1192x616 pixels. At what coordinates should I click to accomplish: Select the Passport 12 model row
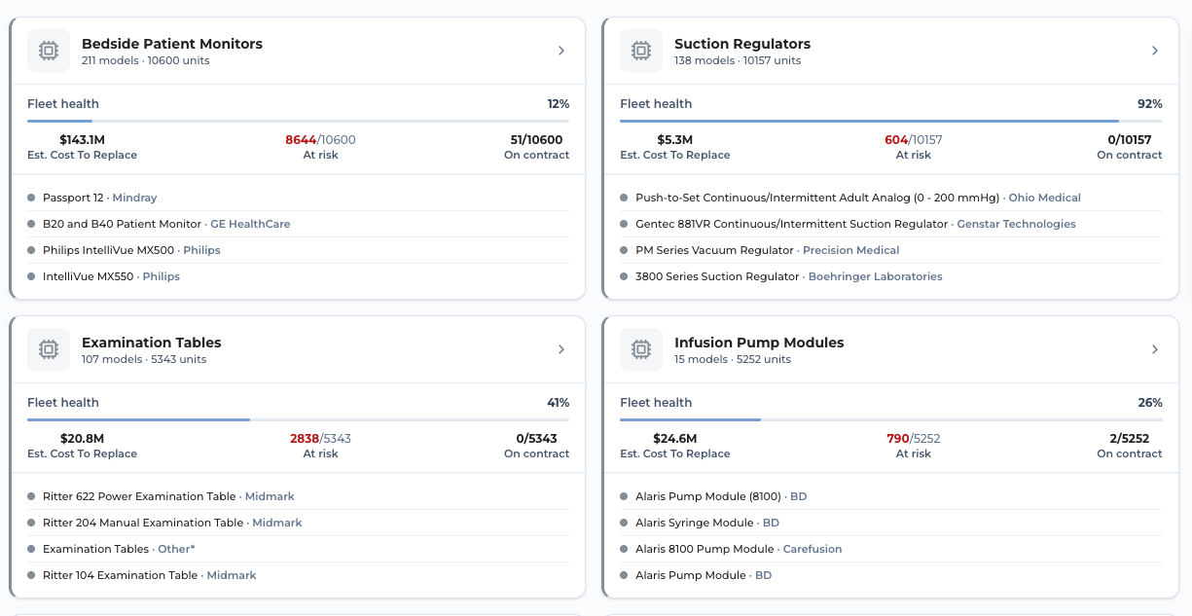(x=298, y=198)
